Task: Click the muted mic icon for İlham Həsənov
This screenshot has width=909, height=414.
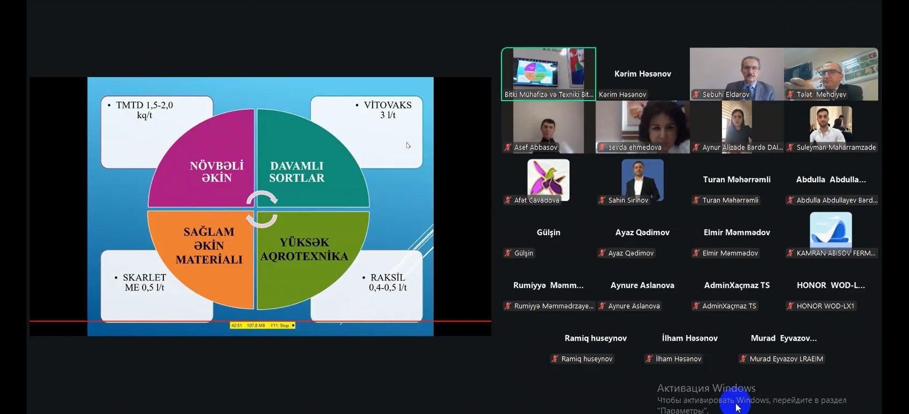Action: click(649, 359)
